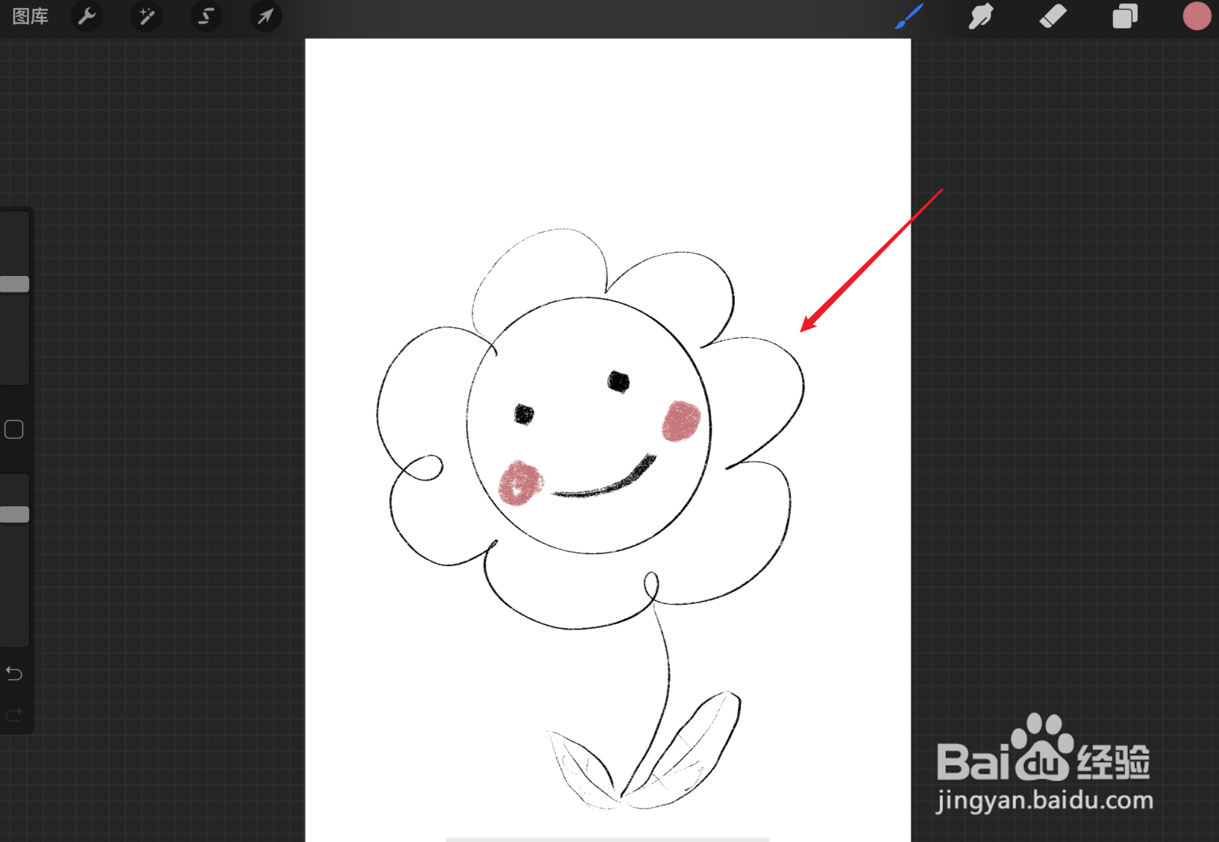The image size is (1219, 842).
Task: Redo the undone stroke
Action: [x=14, y=715]
